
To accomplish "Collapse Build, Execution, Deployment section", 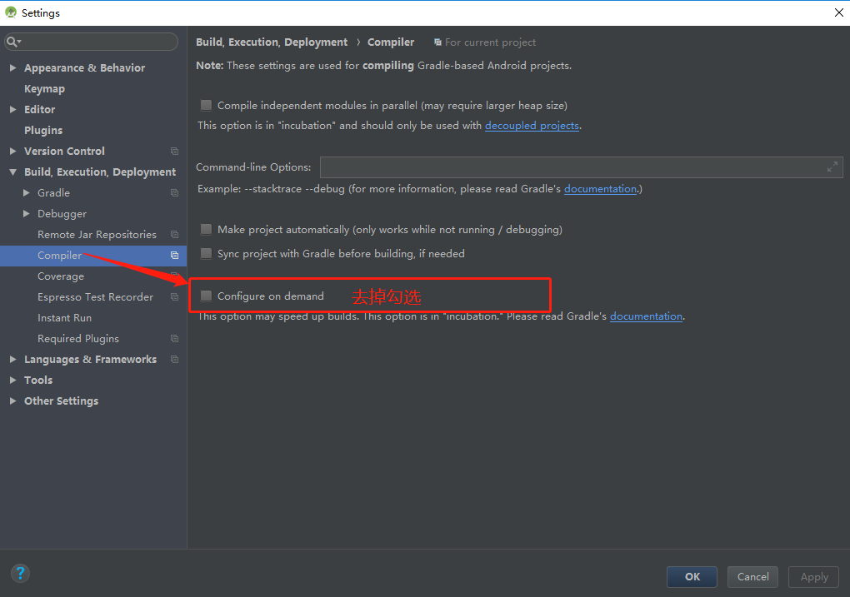I will point(13,172).
